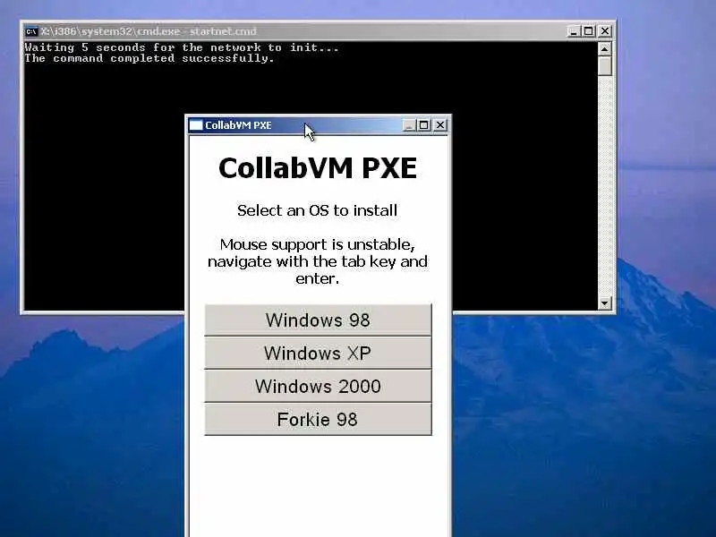The image size is (716, 537).
Task: Click the CollabVM PXE title bar text
Action: 238,125
